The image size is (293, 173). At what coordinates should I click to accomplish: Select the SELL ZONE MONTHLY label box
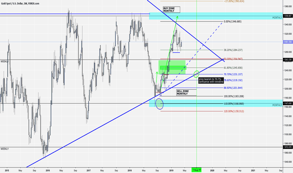[186, 92]
